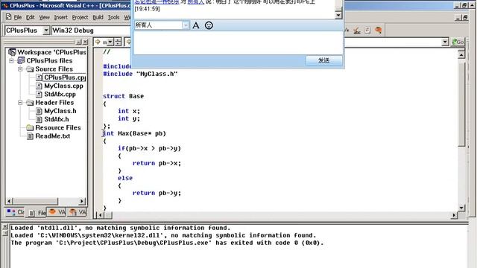Click the Visual Assist tomato icon in toolbar
Image resolution: width=477 pixels, height=268 pixels.
click(x=378, y=30)
